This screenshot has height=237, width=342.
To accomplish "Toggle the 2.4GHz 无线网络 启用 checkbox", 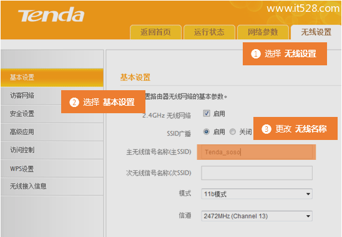I will [x=207, y=113].
